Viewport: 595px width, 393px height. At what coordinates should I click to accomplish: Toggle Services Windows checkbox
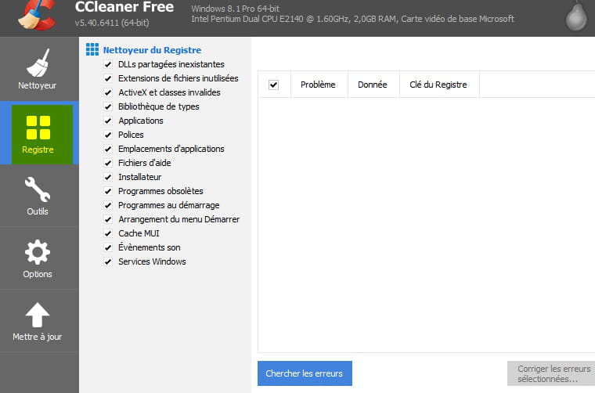pyautogui.click(x=108, y=261)
